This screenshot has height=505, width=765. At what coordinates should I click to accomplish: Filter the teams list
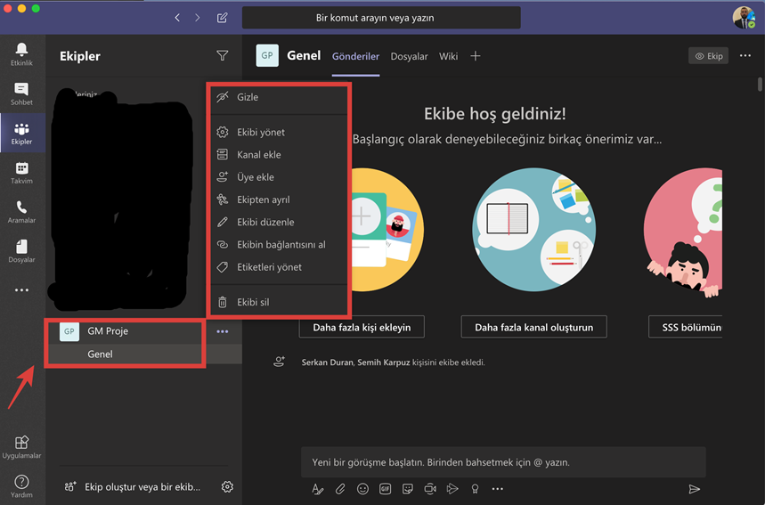(222, 56)
